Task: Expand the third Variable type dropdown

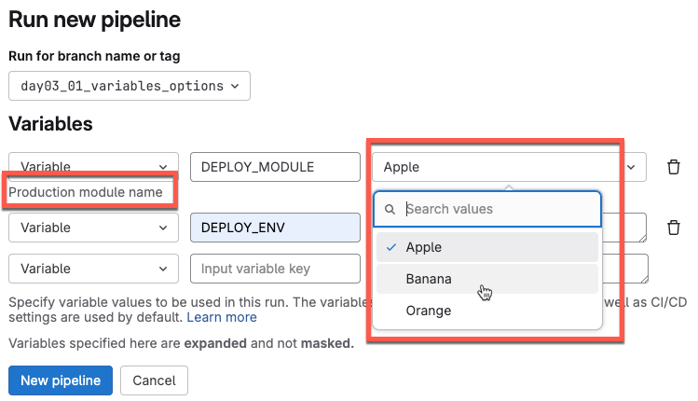Action: (x=93, y=269)
